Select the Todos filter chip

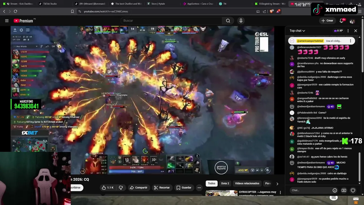212,183
